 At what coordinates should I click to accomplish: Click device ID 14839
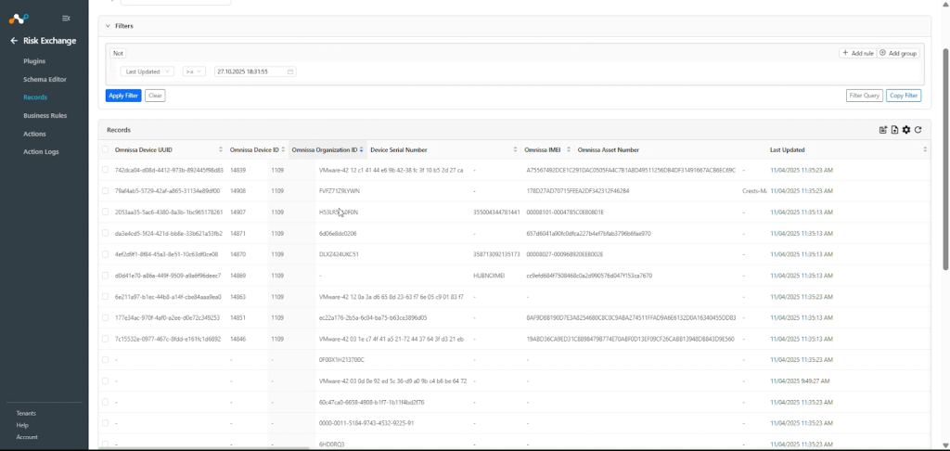point(238,171)
